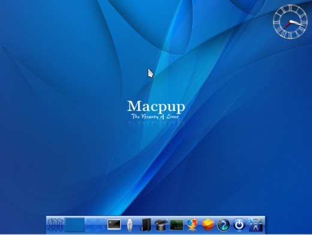
Task: Launch the magic hat wizard icon
Action: (161, 225)
